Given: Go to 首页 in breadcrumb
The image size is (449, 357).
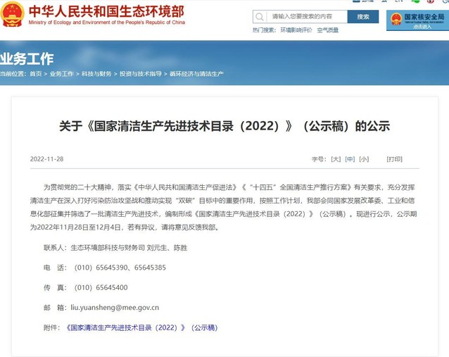Looking at the screenshot, I should [36, 74].
